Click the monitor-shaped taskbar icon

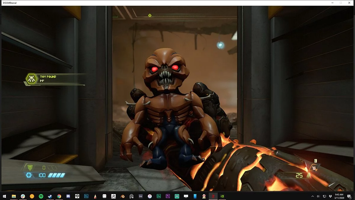click(x=186, y=196)
